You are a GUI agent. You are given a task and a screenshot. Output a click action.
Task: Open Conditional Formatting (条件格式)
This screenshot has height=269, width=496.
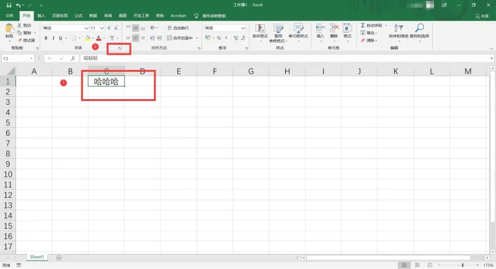pyautogui.click(x=260, y=32)
